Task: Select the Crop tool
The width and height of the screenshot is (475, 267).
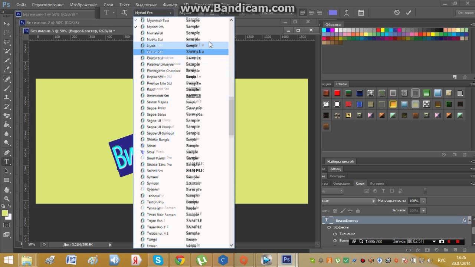Action: pyautogui.click(x=7, y=60)
